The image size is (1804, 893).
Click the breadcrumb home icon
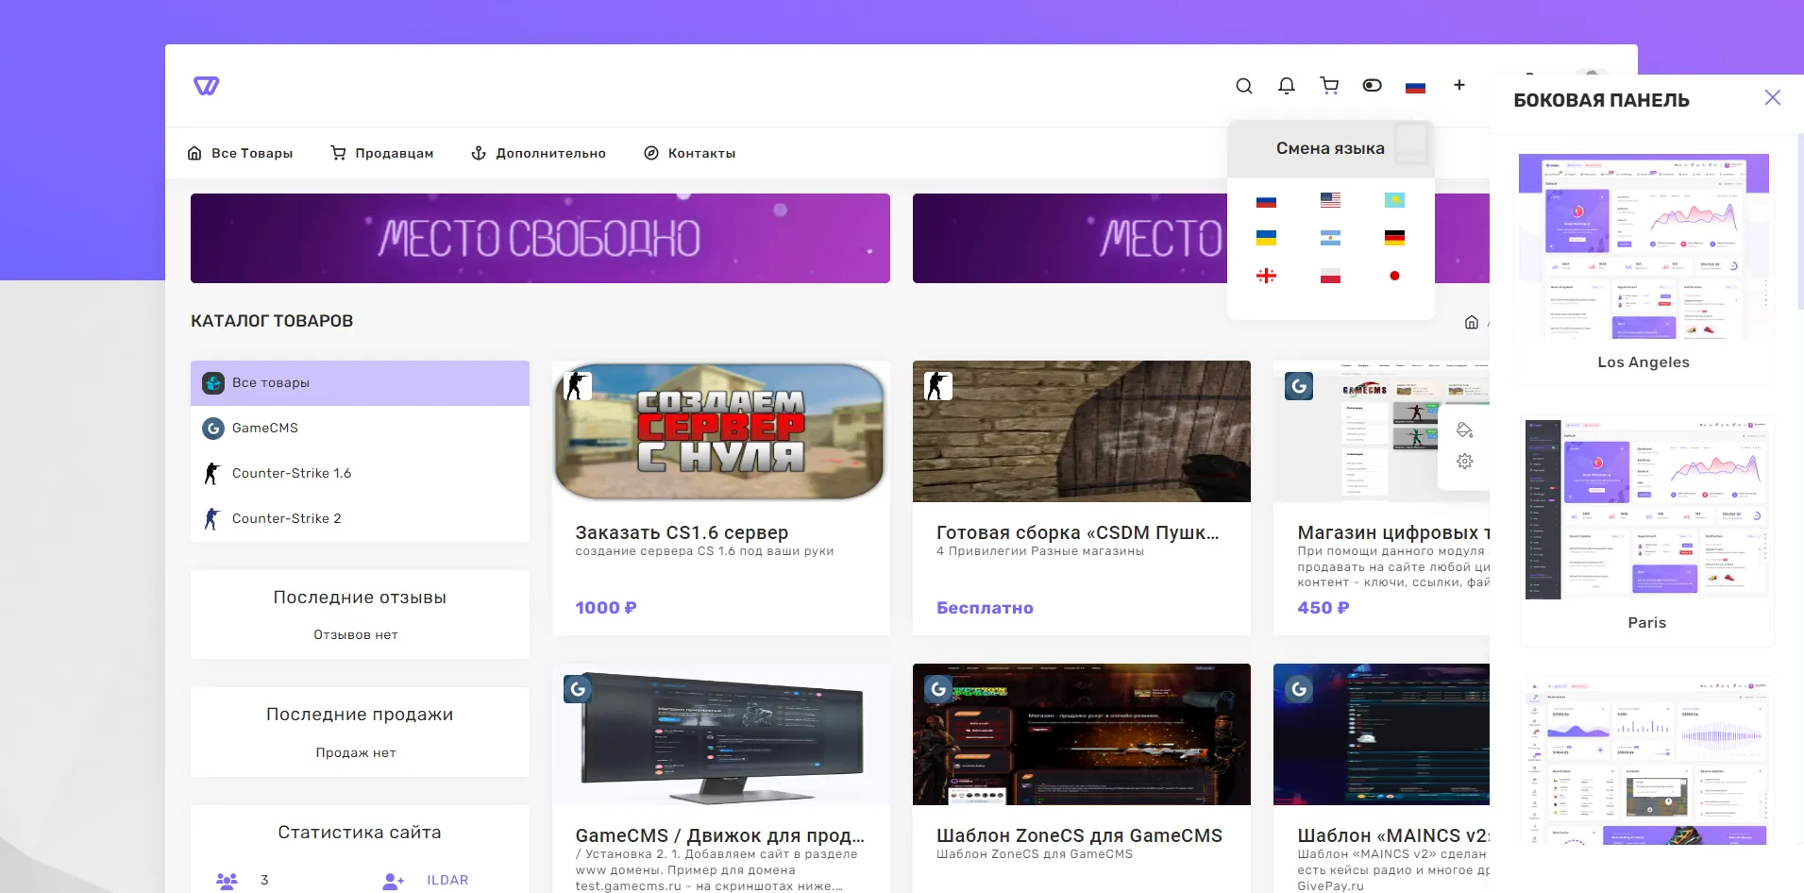point(1471,322)
